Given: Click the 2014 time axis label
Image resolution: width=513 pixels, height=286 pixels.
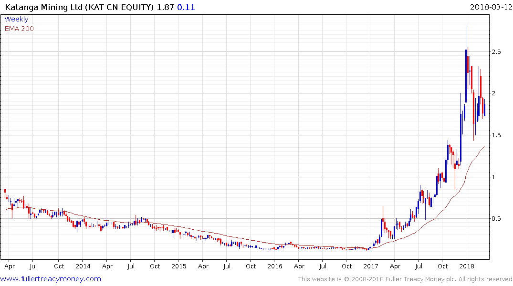Looking at the screenshot, I should 83,266.
